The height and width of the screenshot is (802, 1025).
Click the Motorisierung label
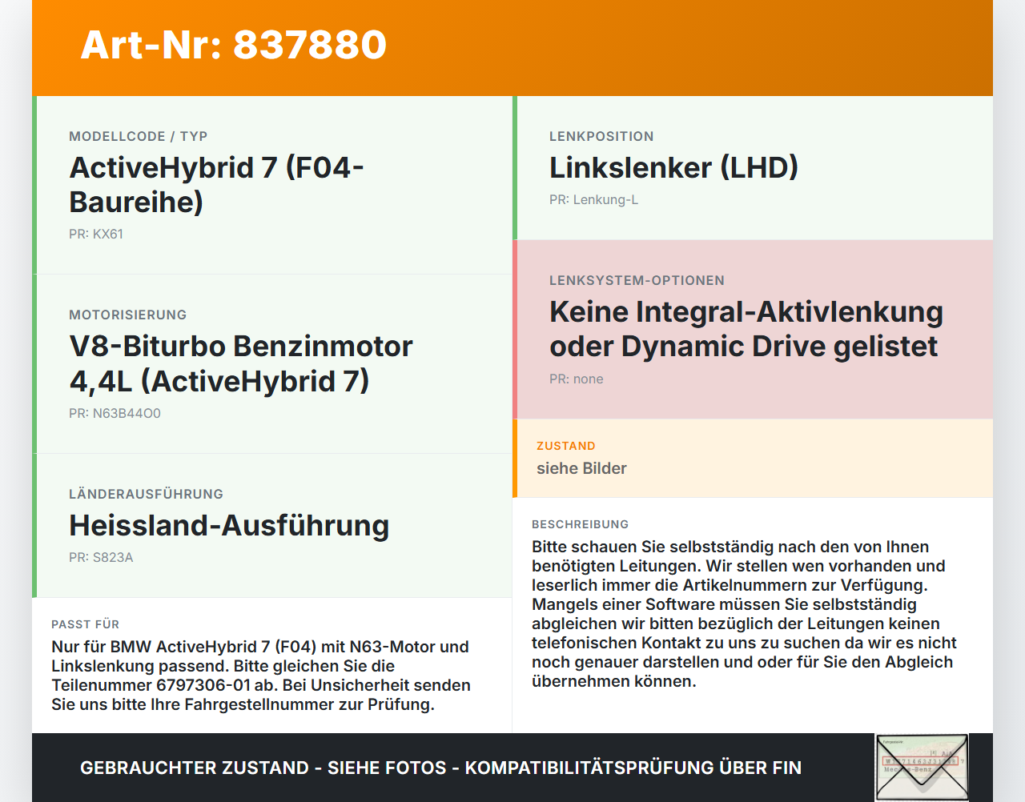(x=127, y=315)
